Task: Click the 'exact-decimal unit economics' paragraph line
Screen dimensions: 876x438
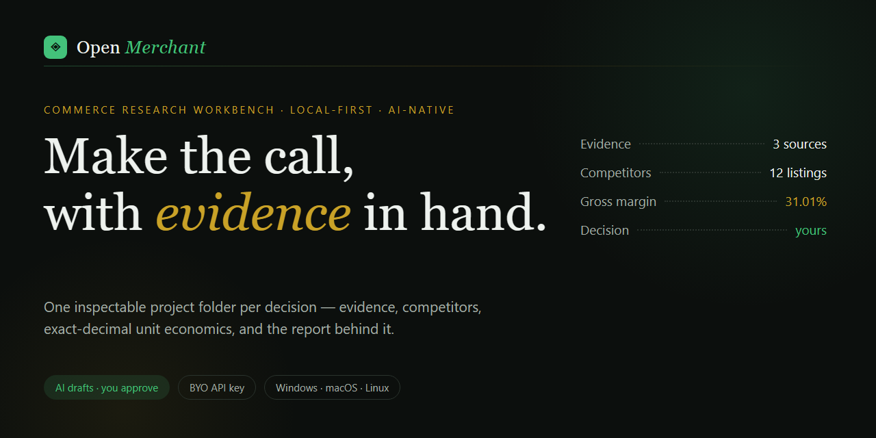Action: 219,329
